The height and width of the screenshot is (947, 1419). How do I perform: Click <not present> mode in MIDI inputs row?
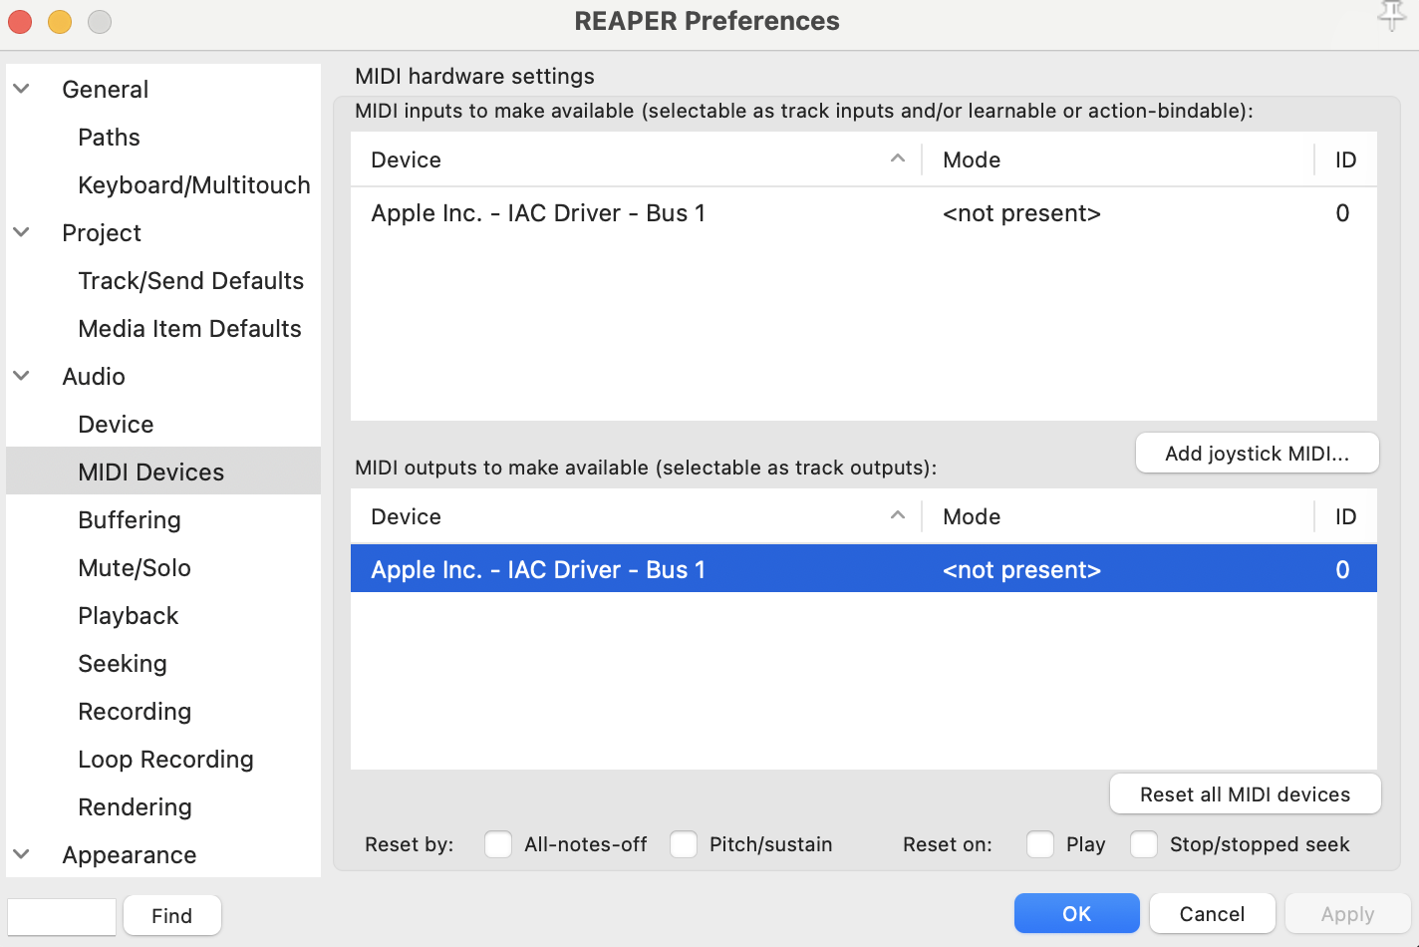[x=1021, y=213]
